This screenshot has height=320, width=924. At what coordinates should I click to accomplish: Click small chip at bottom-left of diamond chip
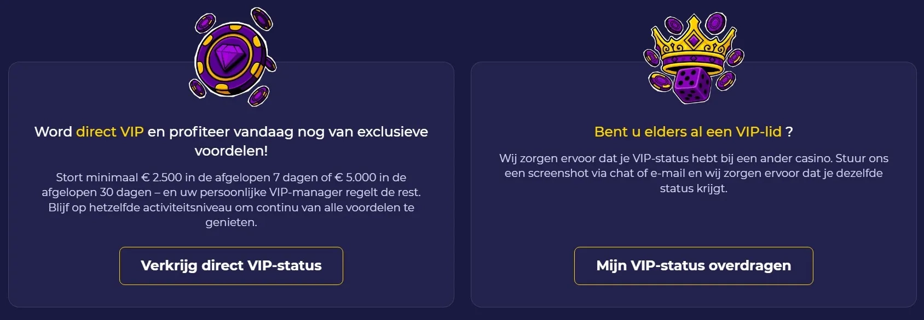[197, 87]
